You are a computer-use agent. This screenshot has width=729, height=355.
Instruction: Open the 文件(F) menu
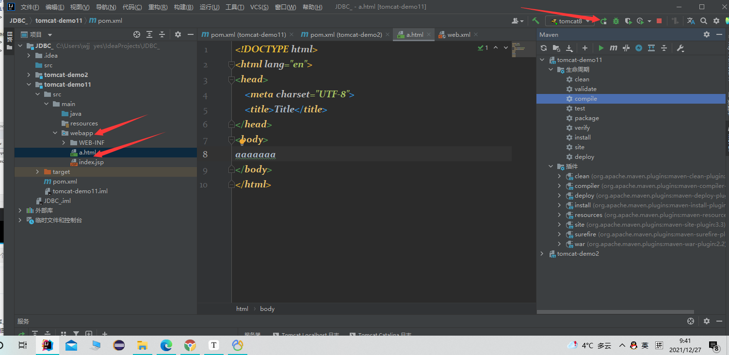click(x=30, y=7)
